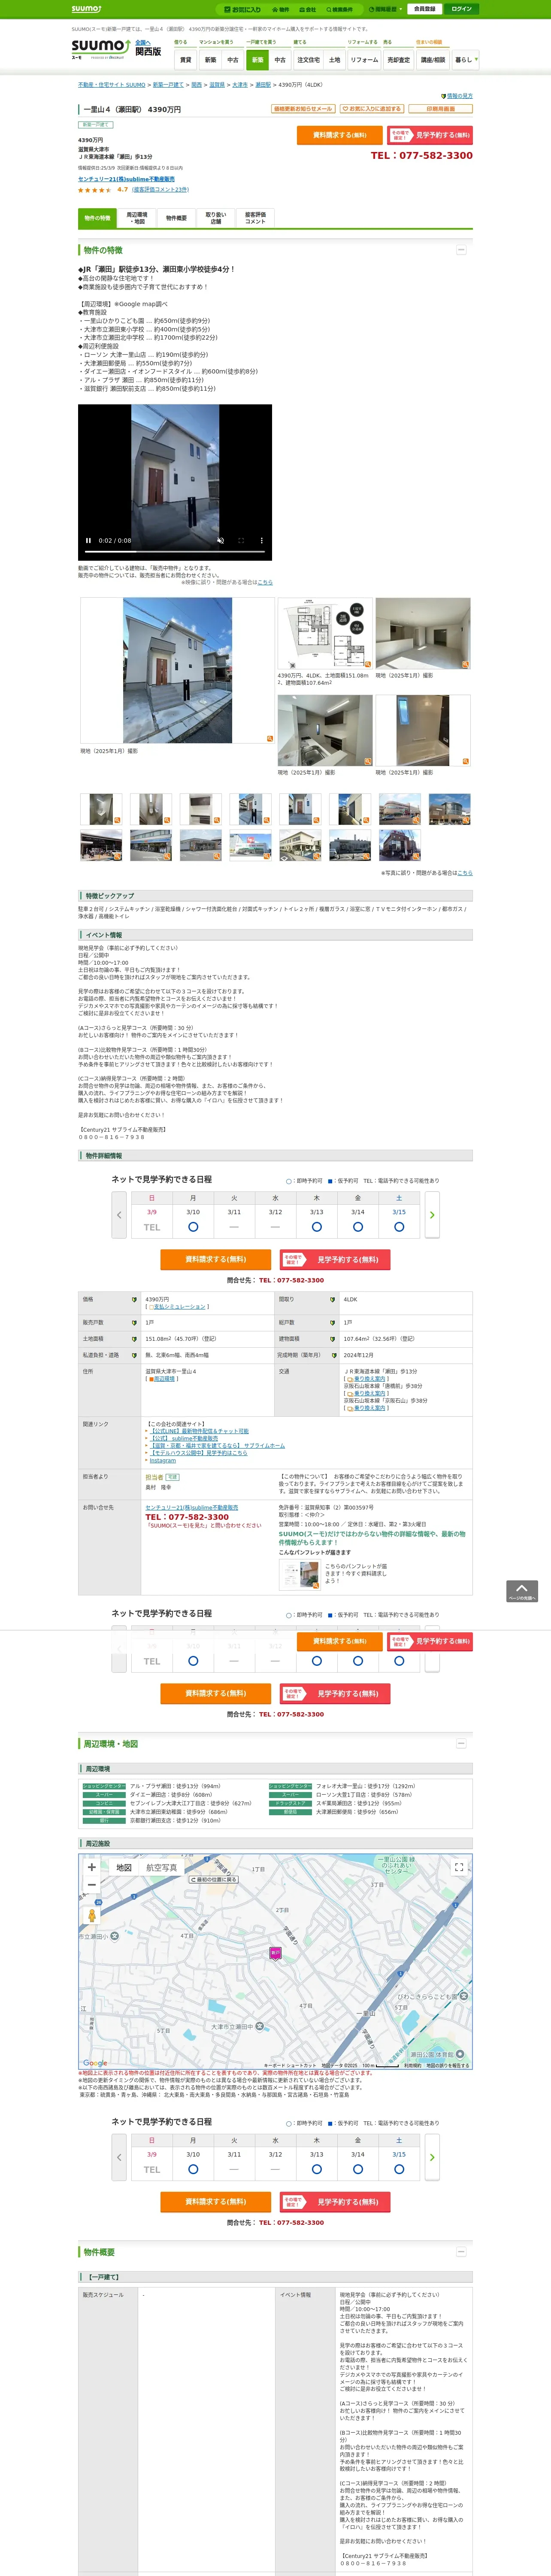
Task: Click the help icon beside 間取り
Action: point(333,1300)
